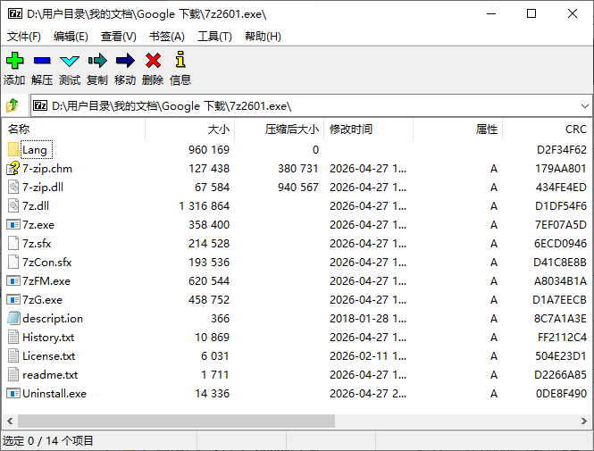Open the 查看(V) menu
The height and width of the screenshot is (451, 594).
(x=119, y=37)
